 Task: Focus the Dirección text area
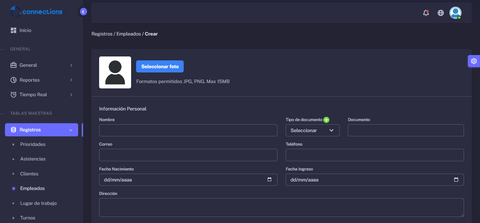[281, 207]
